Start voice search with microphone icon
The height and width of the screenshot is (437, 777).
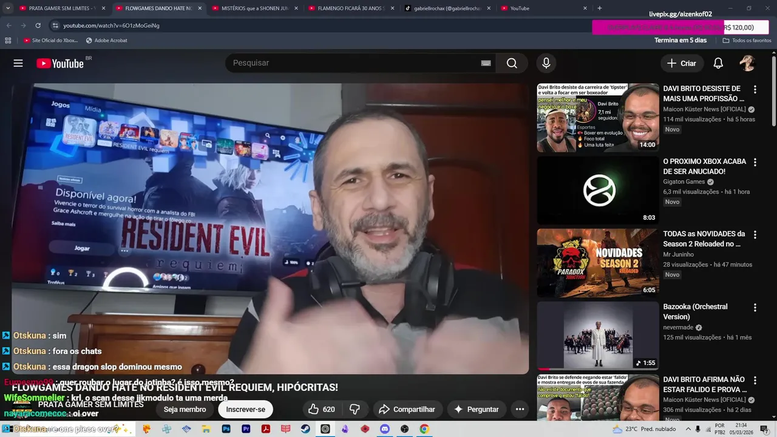[546, 63]
